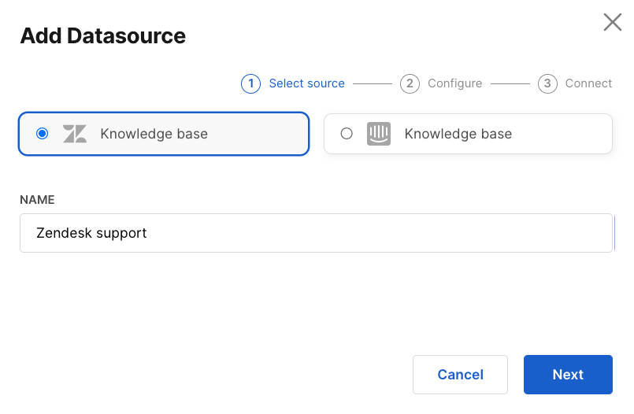
Task: Click the Add Datasource heading
Action: coord(102,35)
